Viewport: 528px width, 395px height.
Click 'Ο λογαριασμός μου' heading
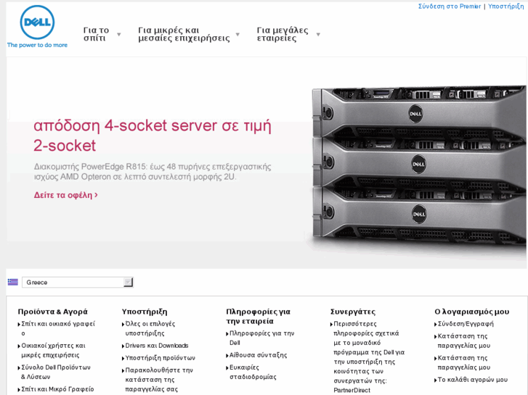tap(472, 312)
